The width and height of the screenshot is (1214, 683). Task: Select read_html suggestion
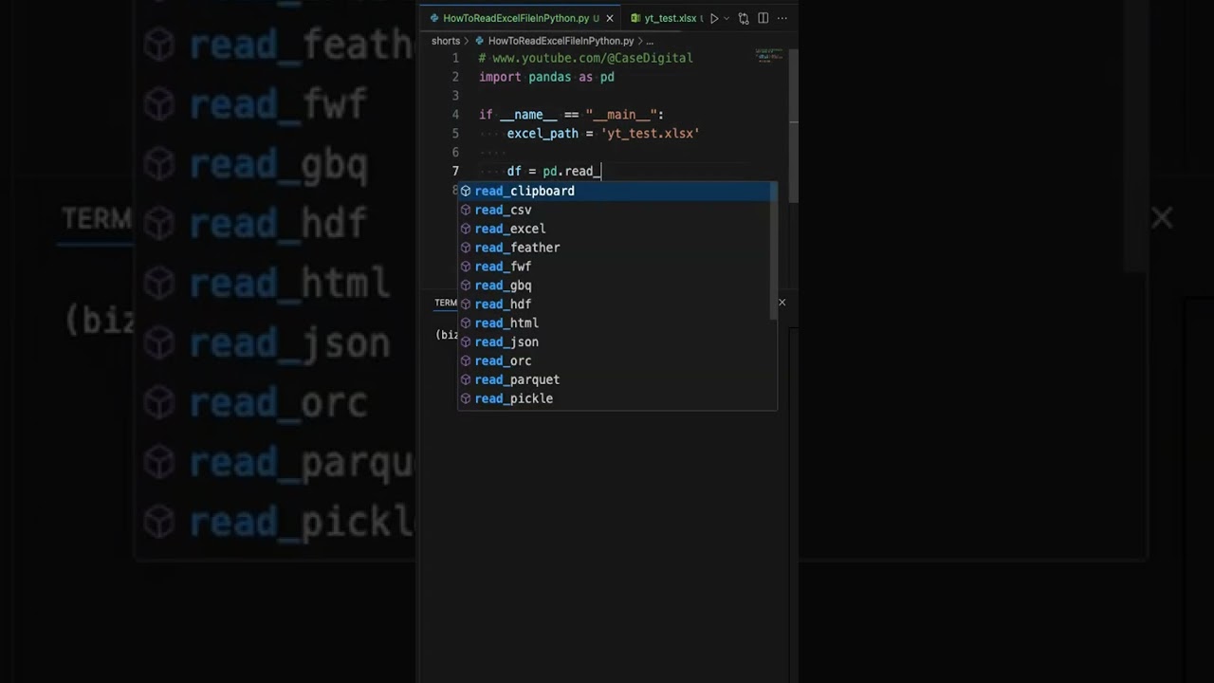(617, 323)
